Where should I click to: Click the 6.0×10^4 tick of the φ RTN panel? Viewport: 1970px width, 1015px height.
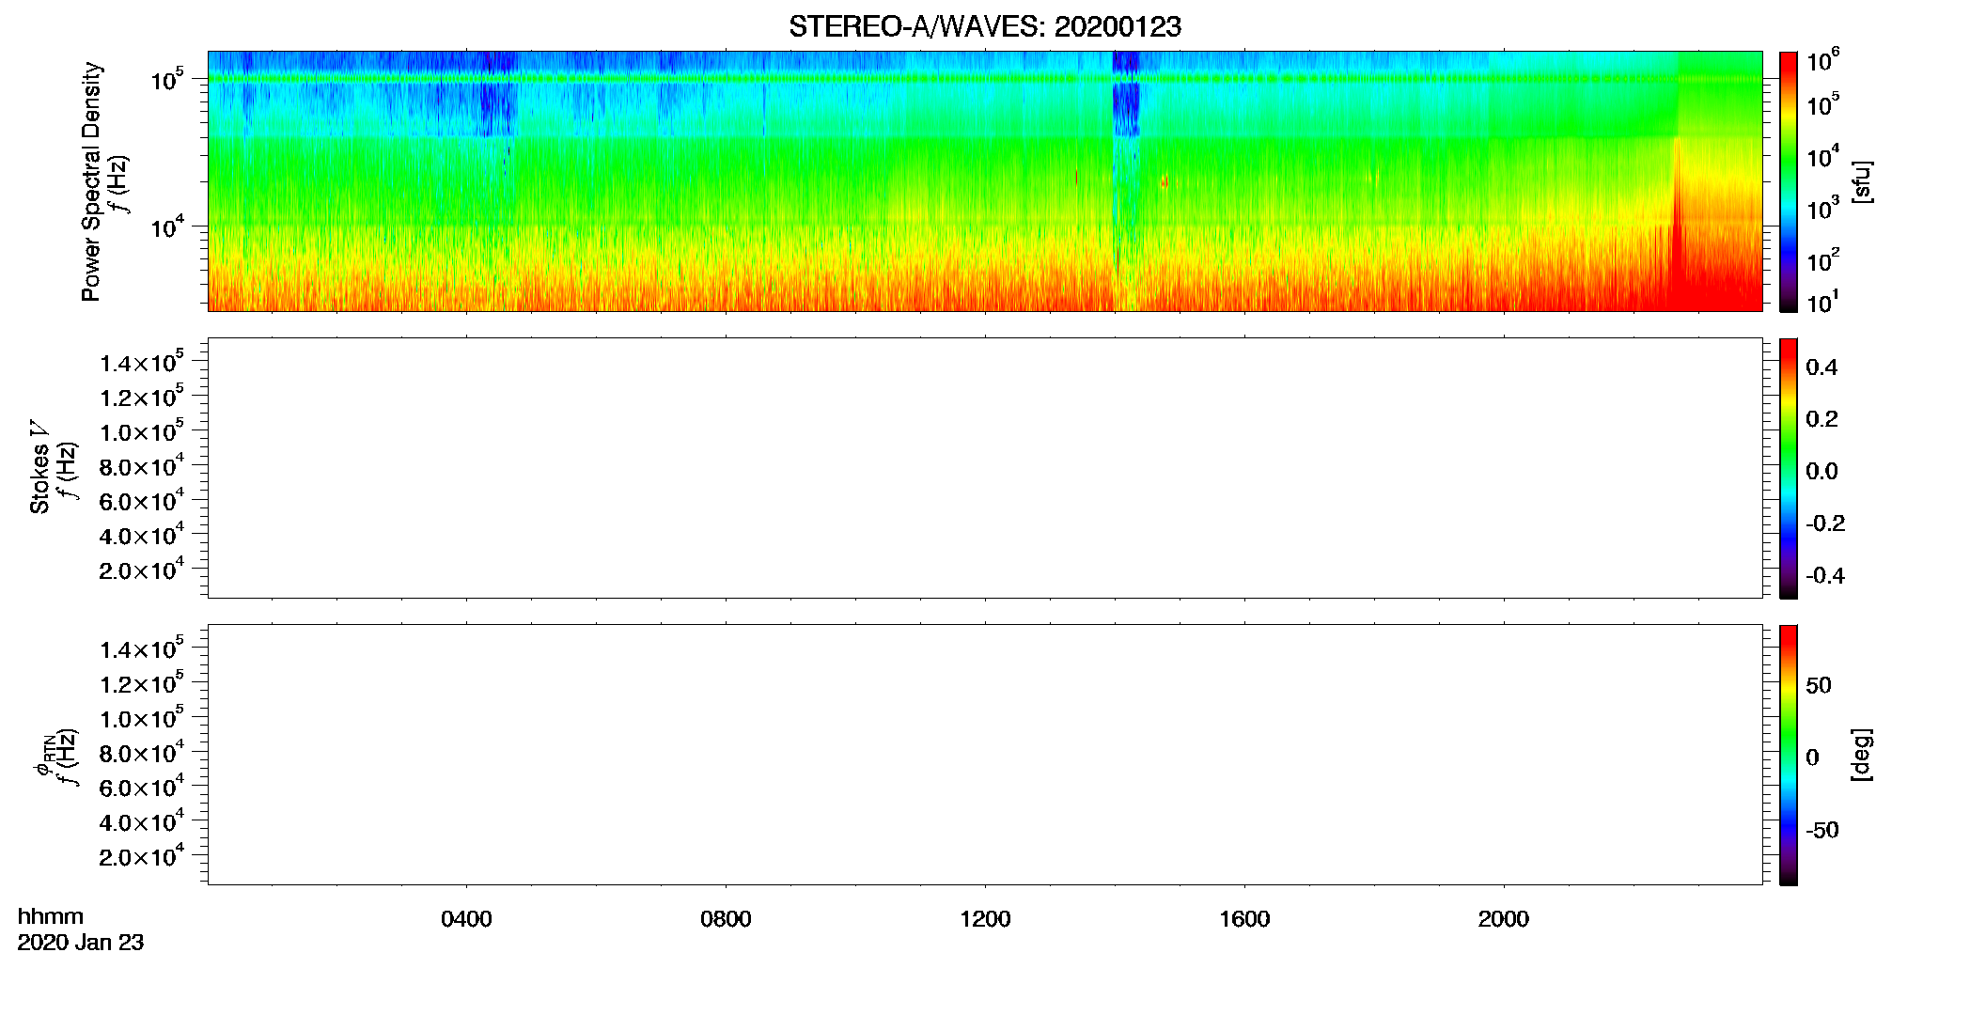143,787
